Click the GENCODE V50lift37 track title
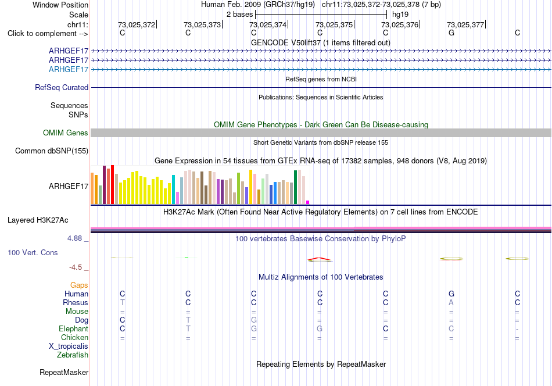This screenshot has width=552, height=386. (x=320, y=42)
